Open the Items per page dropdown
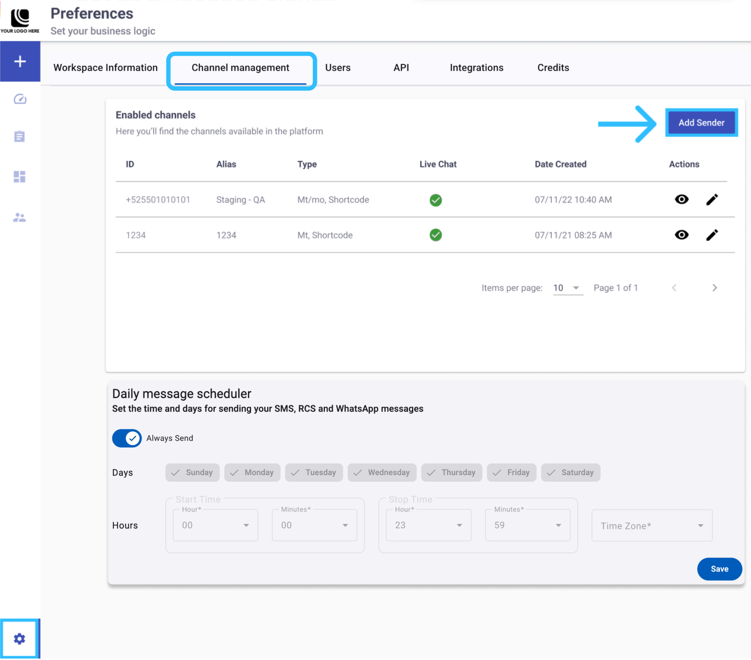 click(x=568, y=288)
